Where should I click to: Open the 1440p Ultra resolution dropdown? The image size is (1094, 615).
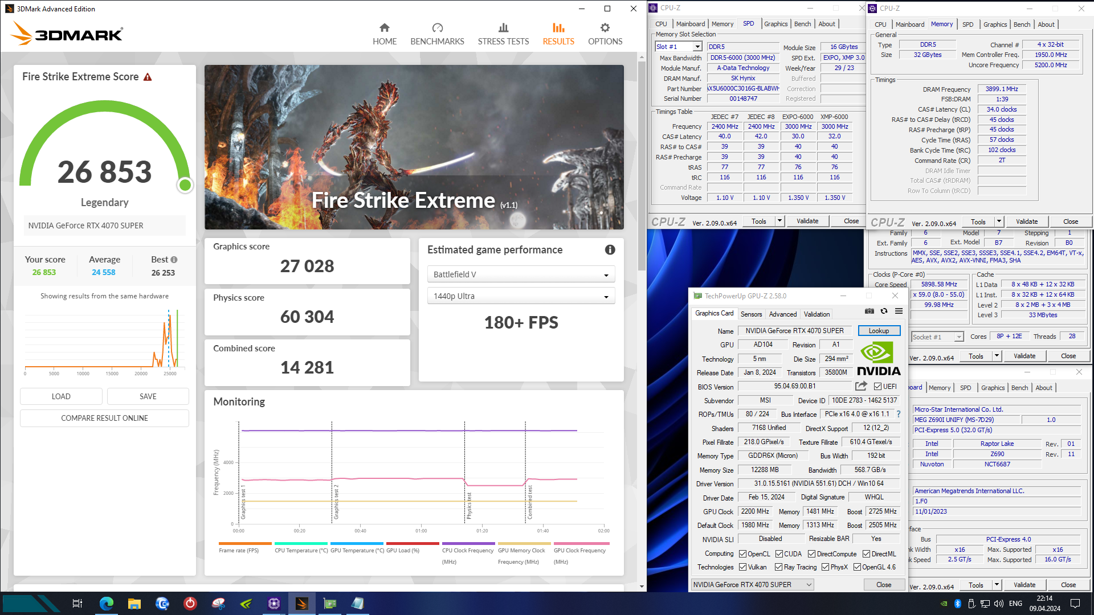(x=521, y=296)
